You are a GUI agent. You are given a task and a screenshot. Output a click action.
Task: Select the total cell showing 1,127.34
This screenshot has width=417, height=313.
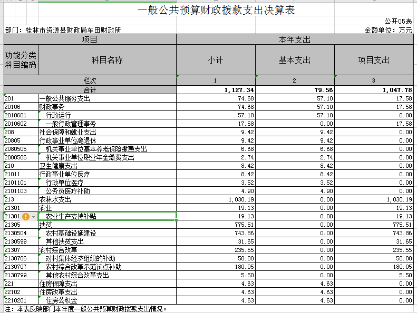tap(216, 90)
